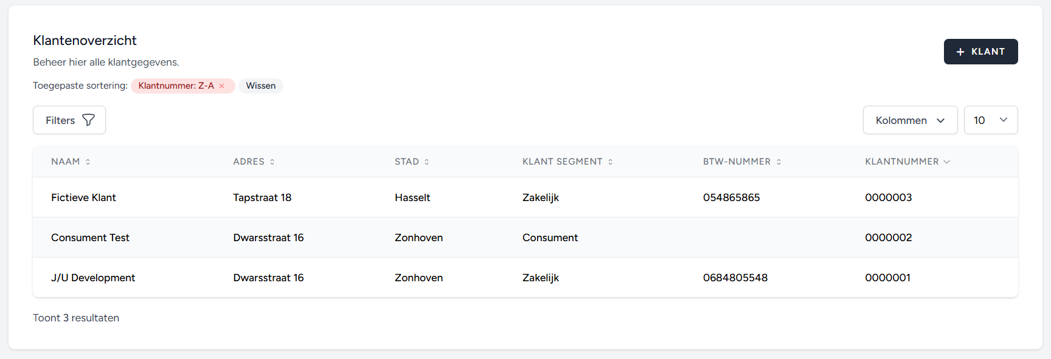Click the Klantnummer: Z-A sort label

(x=176, y=86)
